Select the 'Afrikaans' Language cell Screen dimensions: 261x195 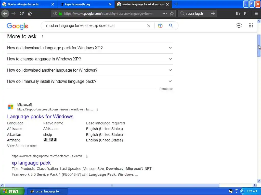[15, 129]
